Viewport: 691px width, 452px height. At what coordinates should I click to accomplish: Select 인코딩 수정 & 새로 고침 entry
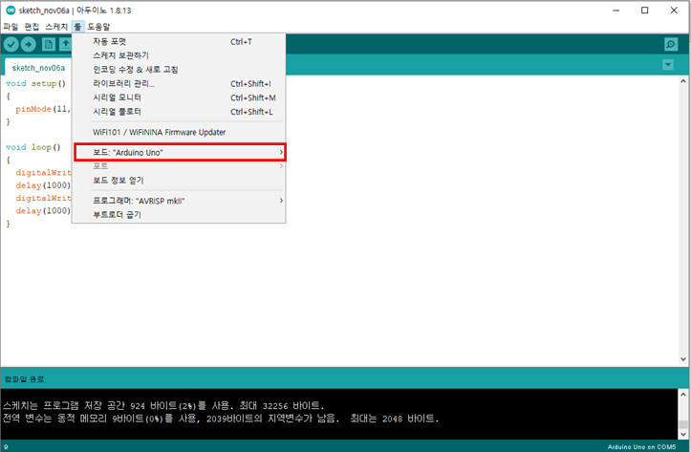click(180, 70)
